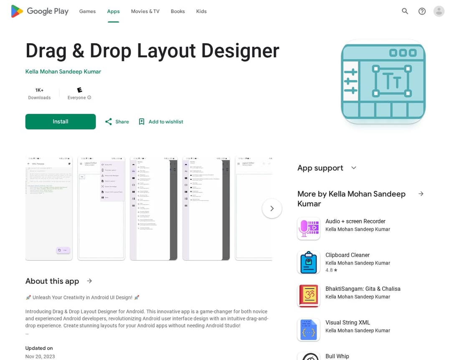The image size is (451, 360).
Task: Click the App support heading text
Action: click(x=320, y=168)
